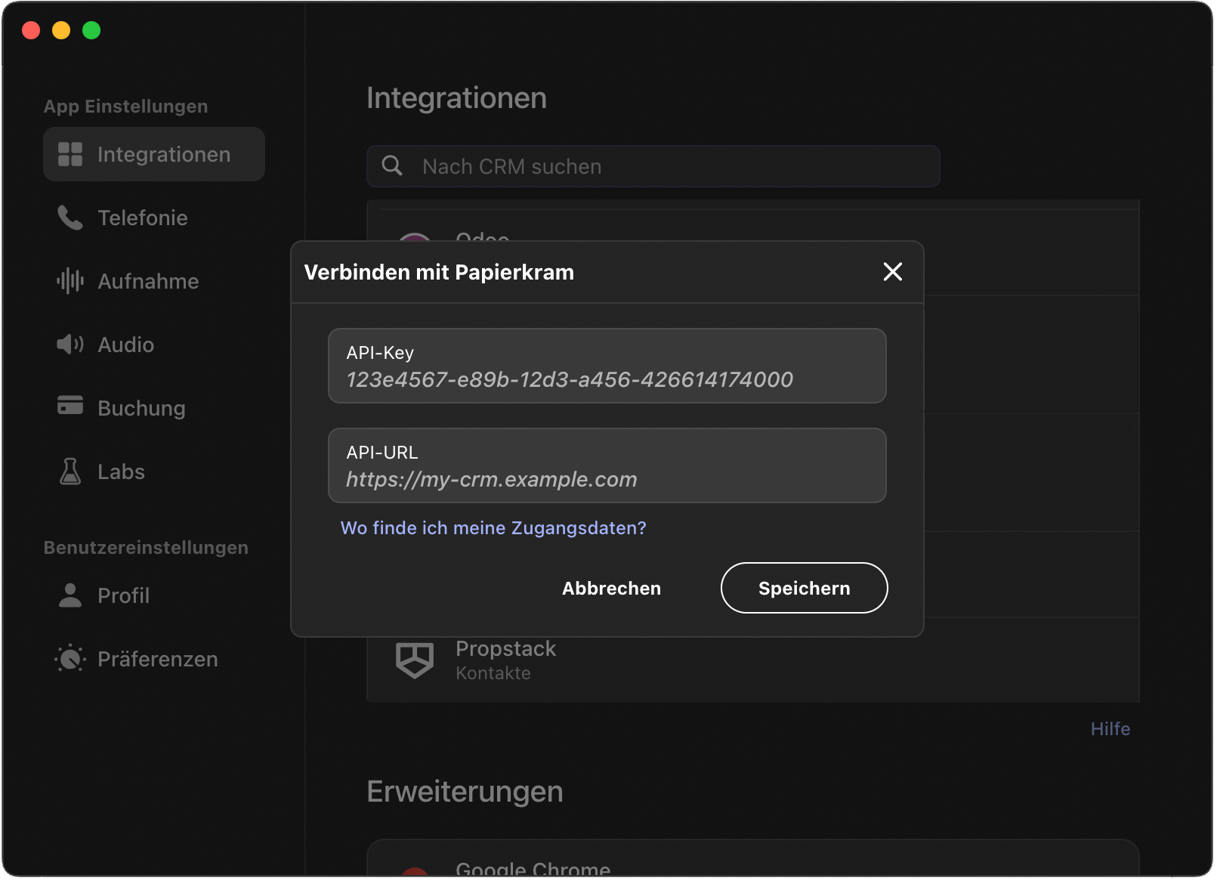Click the Präferenzen gear icon

coord(70,659)
